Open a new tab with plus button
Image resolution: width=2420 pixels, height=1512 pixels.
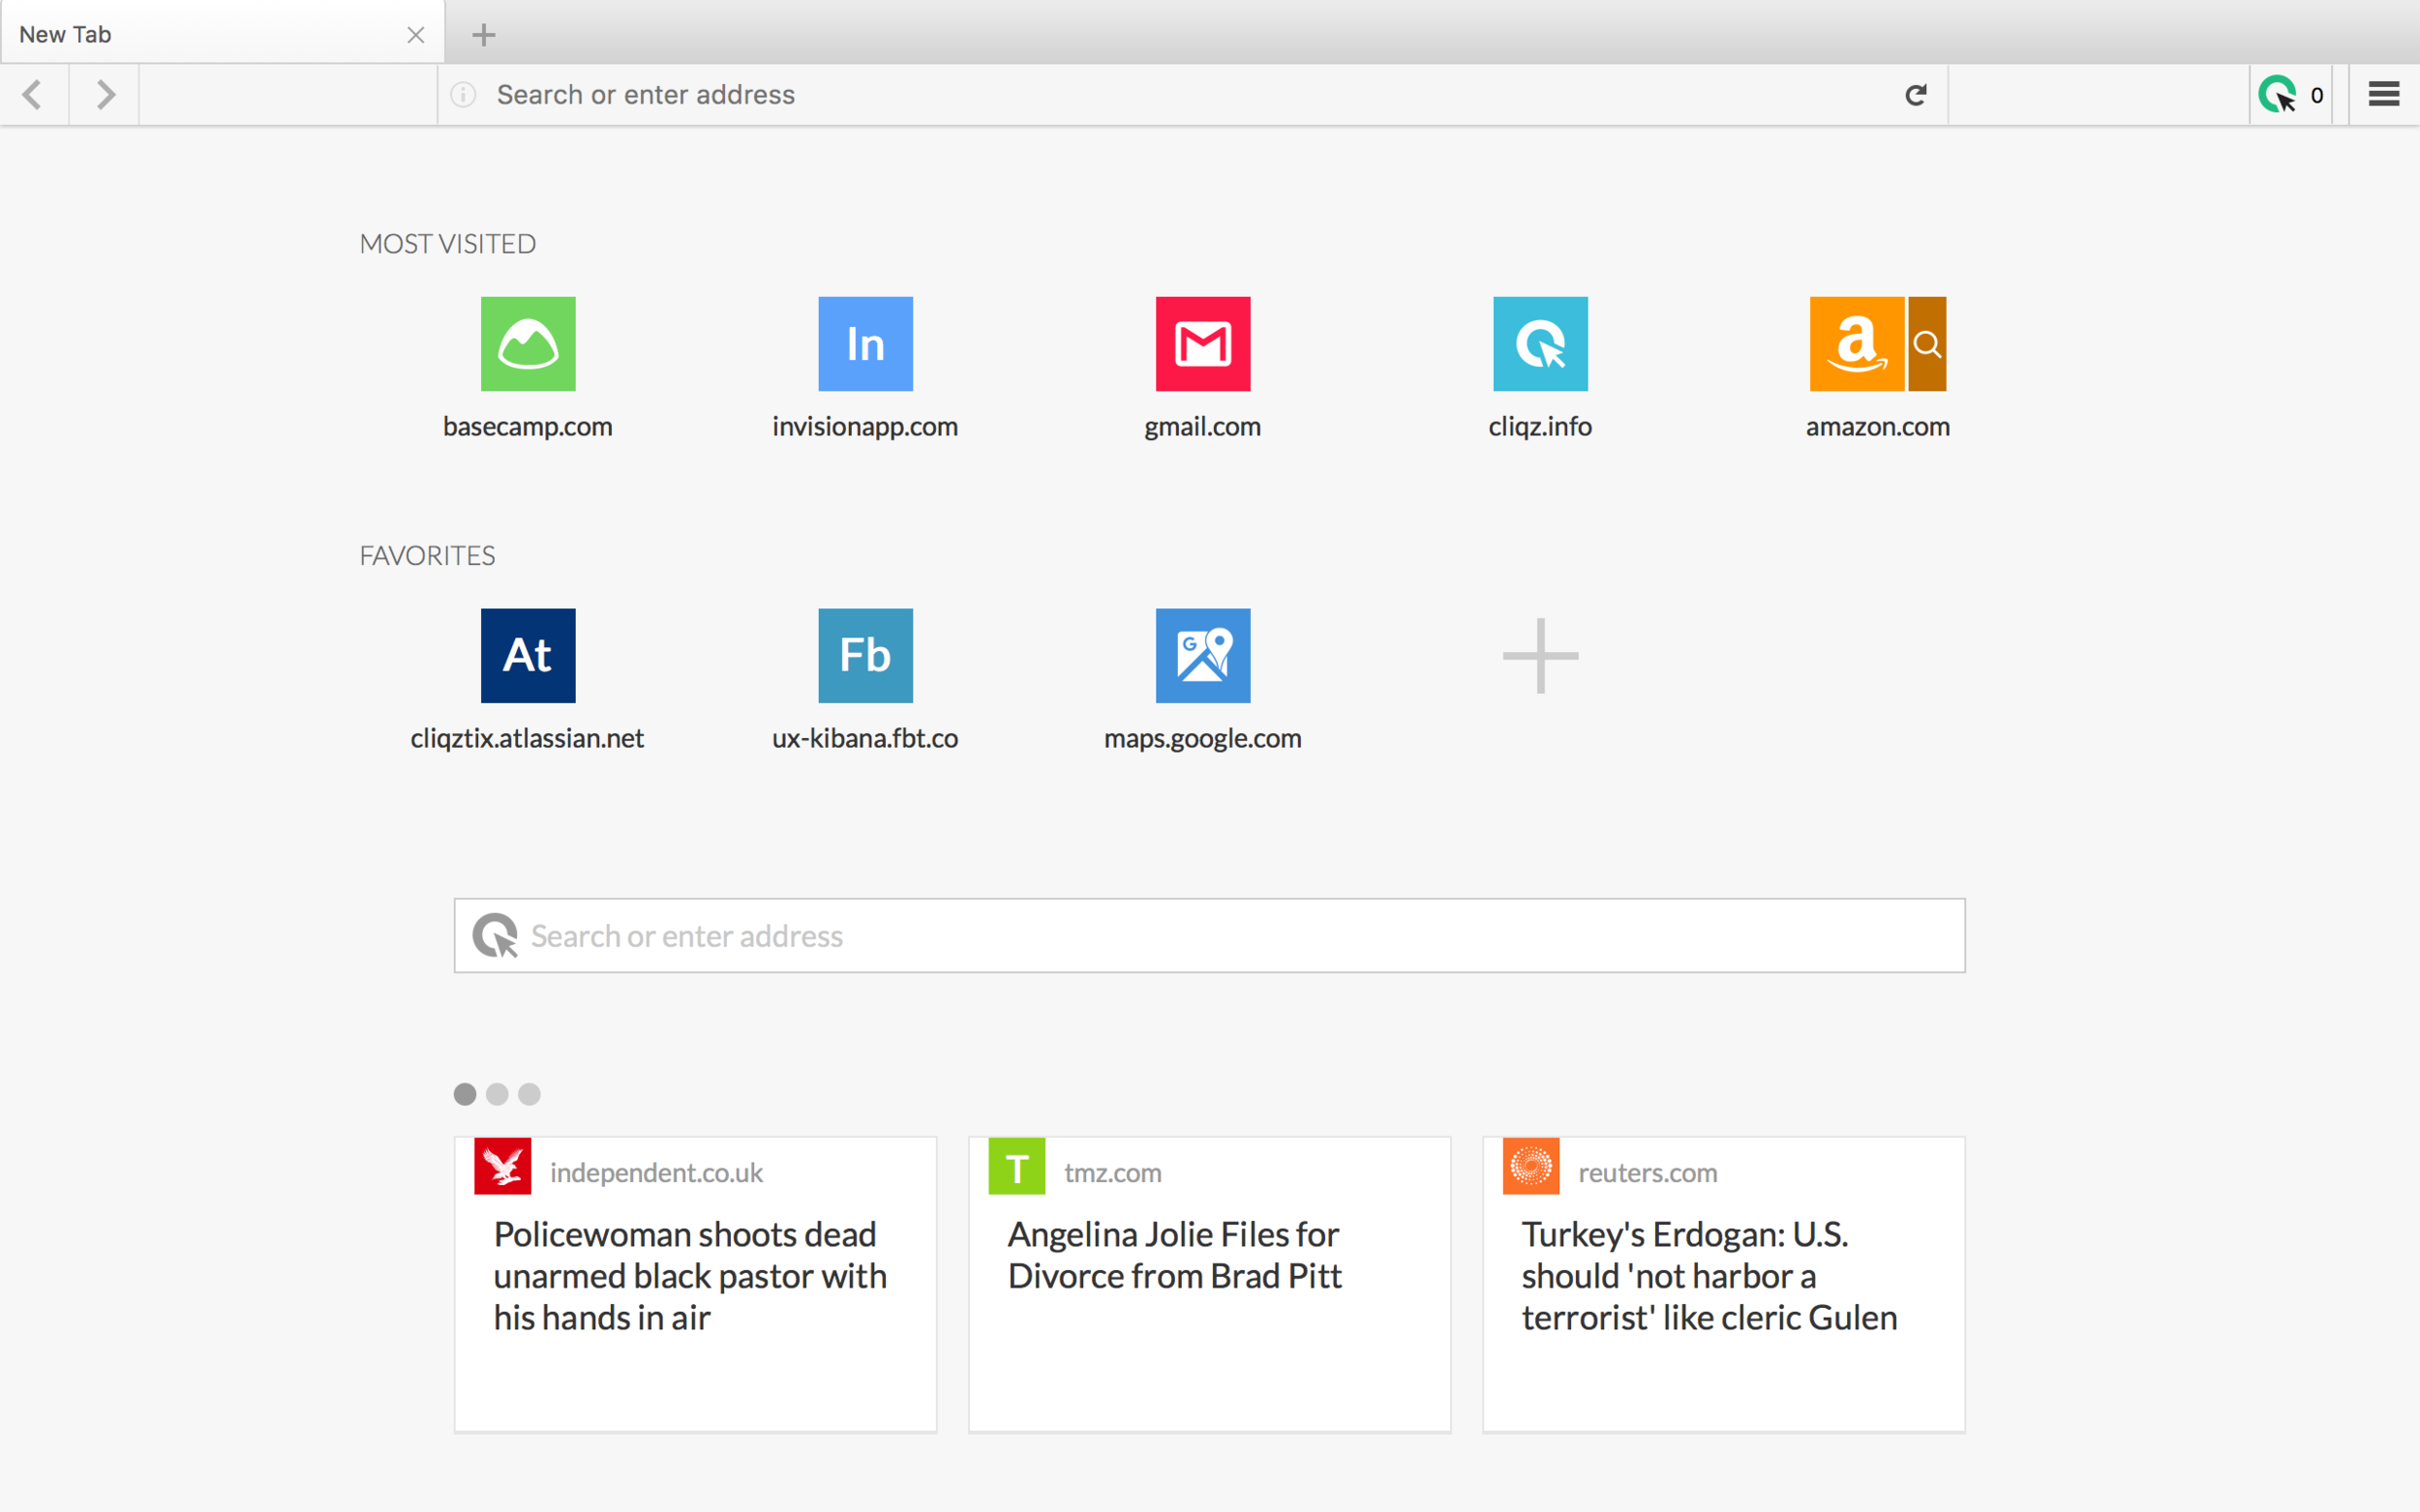click(483, 35)
